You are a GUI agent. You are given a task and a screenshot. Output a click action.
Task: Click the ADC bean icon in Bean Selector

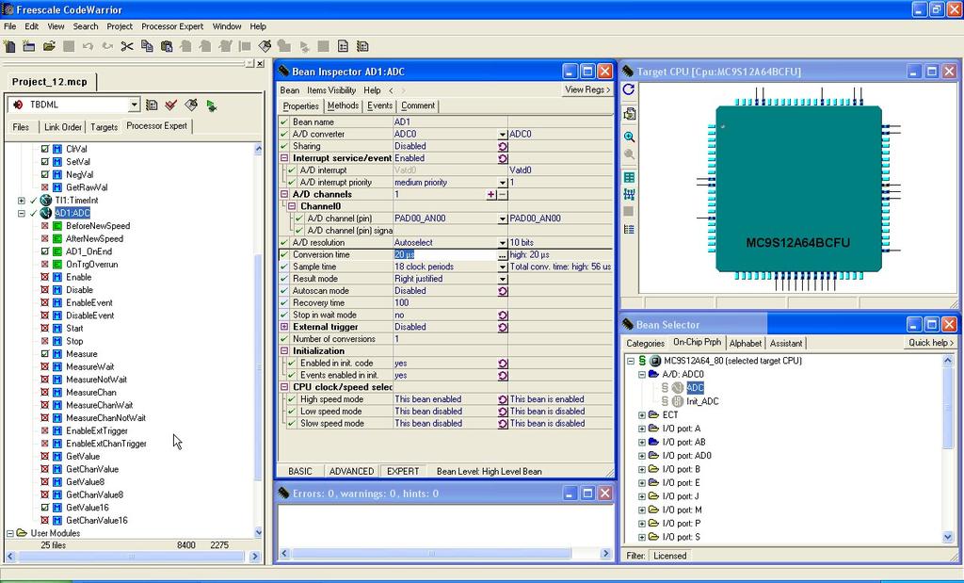(678, 387)
